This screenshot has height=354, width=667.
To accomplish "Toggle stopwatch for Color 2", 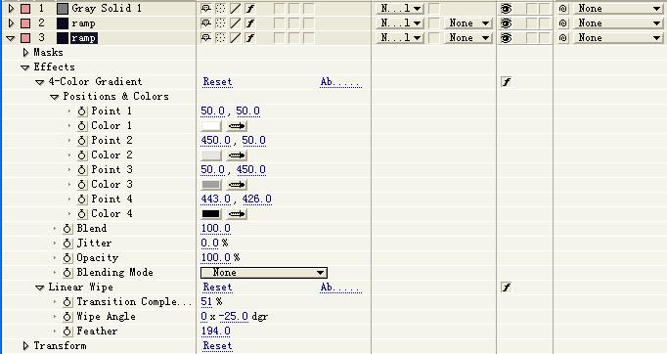I will [82, 155].
